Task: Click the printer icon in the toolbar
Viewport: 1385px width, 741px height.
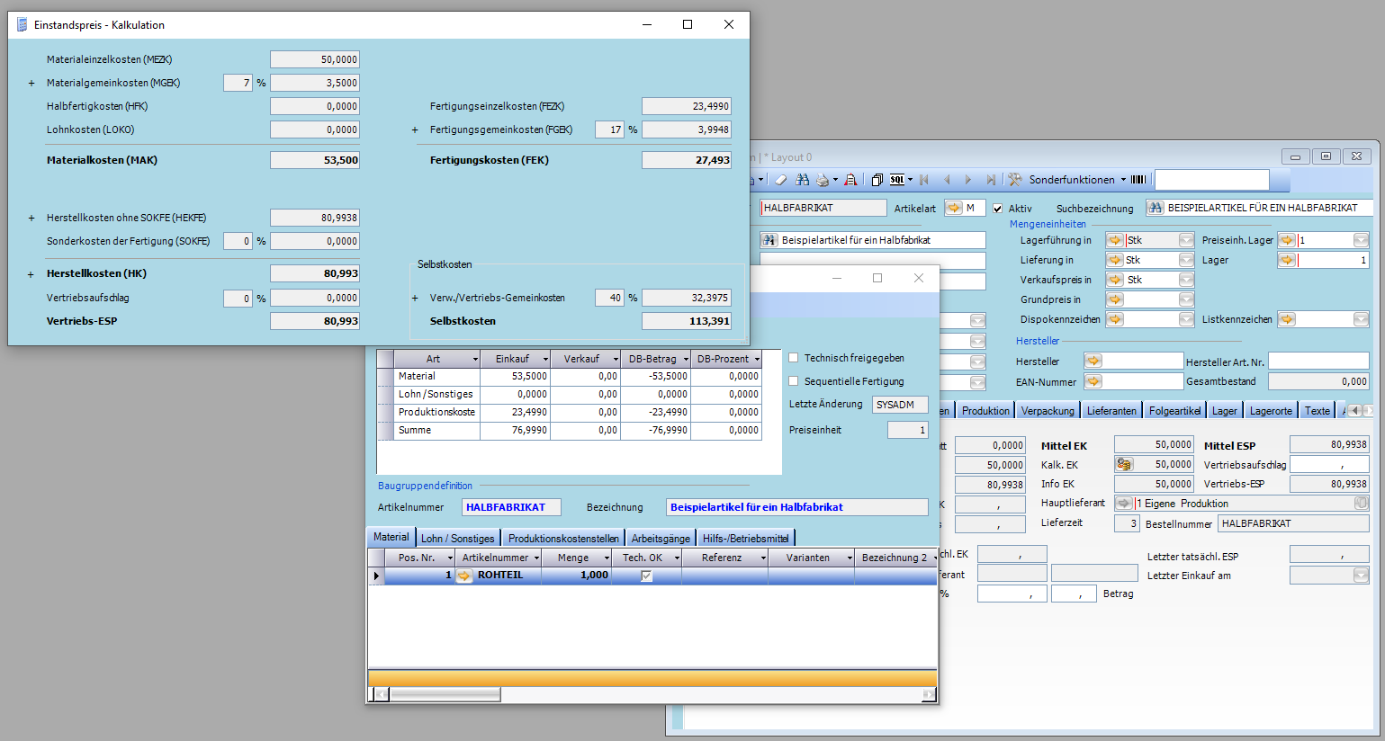Action: click(823, 180)
